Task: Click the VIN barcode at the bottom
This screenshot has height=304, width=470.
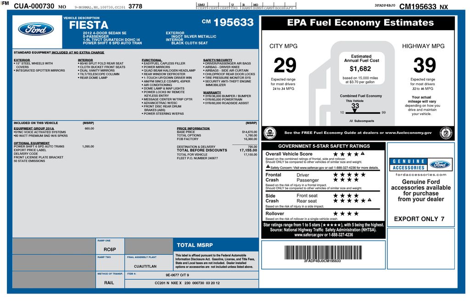Action: point(322,252)
